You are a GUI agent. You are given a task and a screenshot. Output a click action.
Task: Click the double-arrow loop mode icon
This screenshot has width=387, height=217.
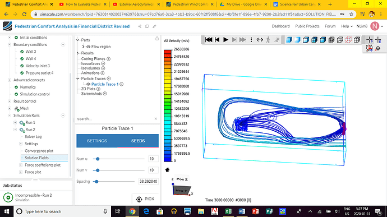260,40
